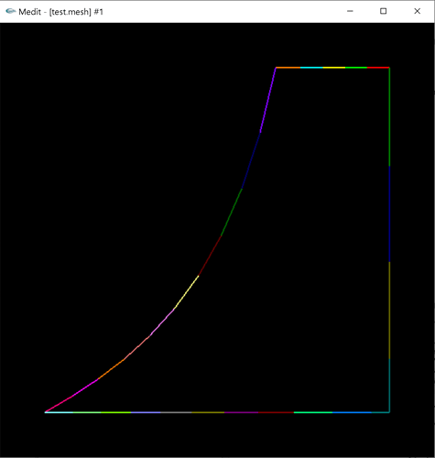Click the 'Medit - [test.mesh] #1' title text
The width and height of the screenshot is (435, 458).
tap(60, 12)
